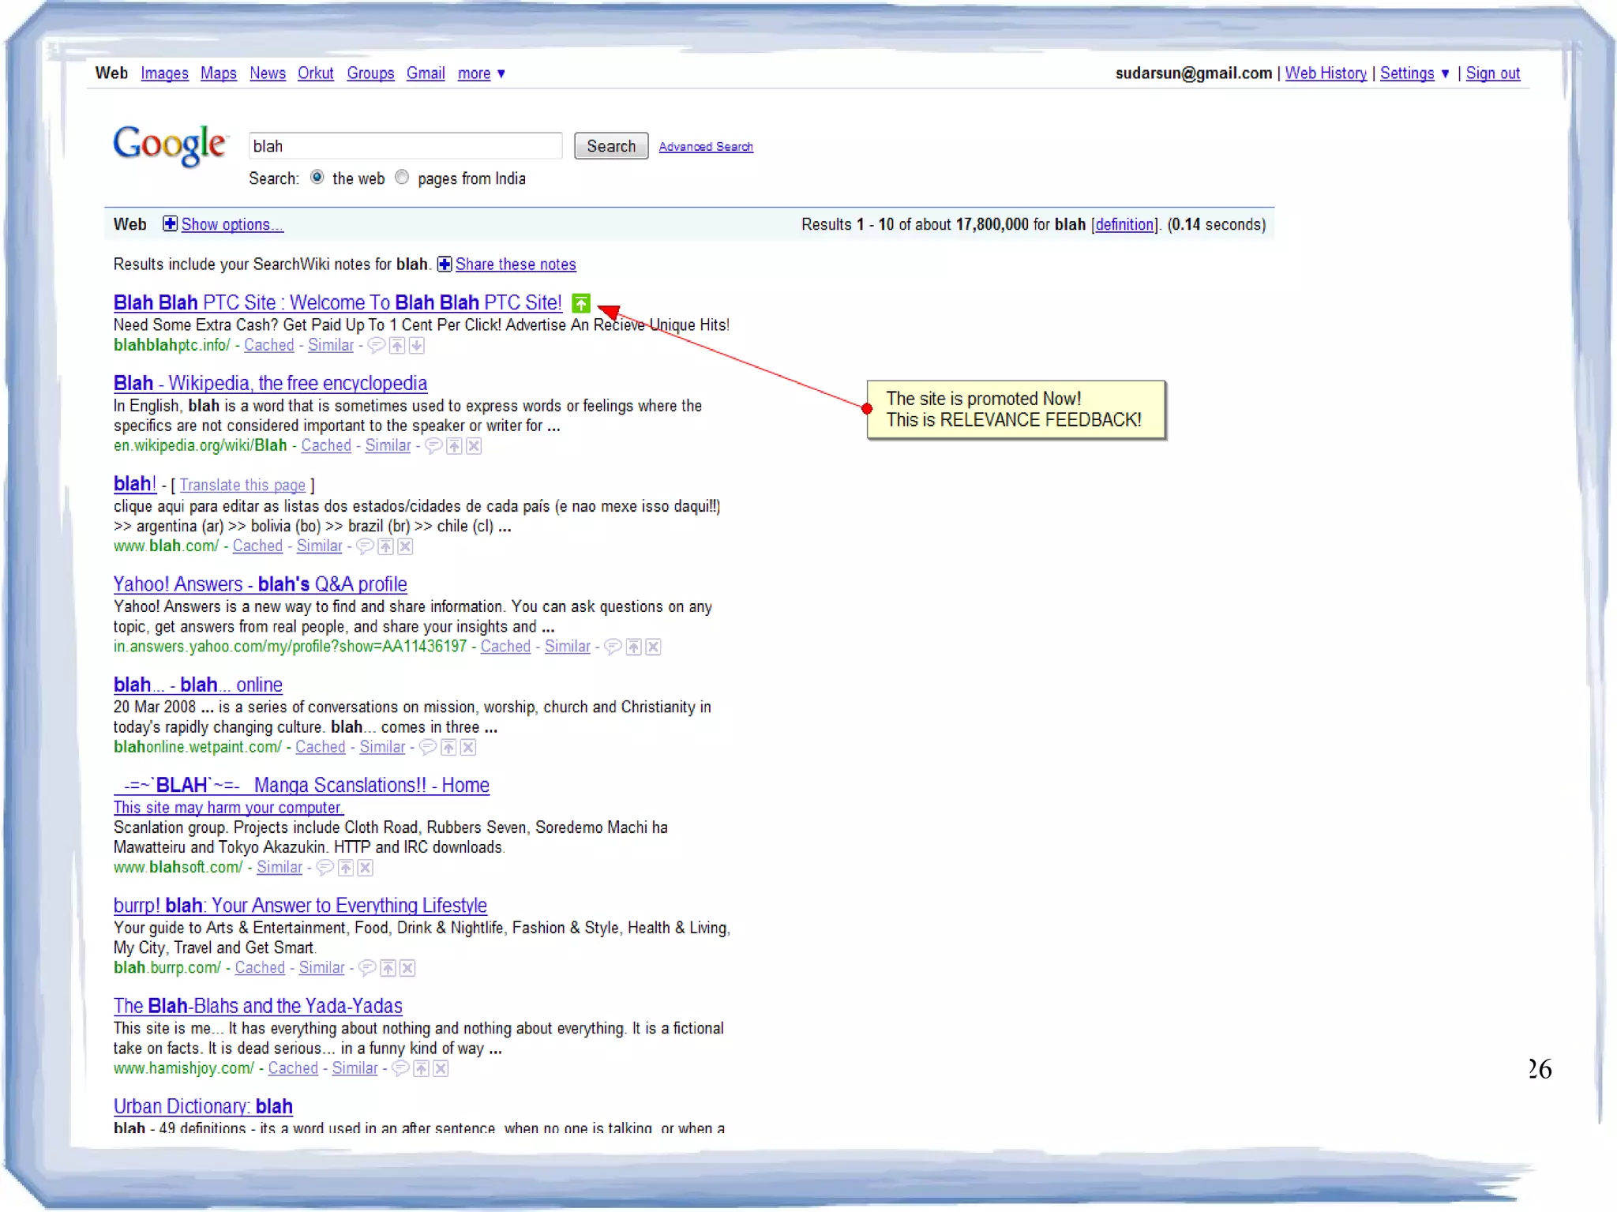Open the [definition] link for blah
The height and width of the screenshot is (1212, 1617).
point(1125,224)
